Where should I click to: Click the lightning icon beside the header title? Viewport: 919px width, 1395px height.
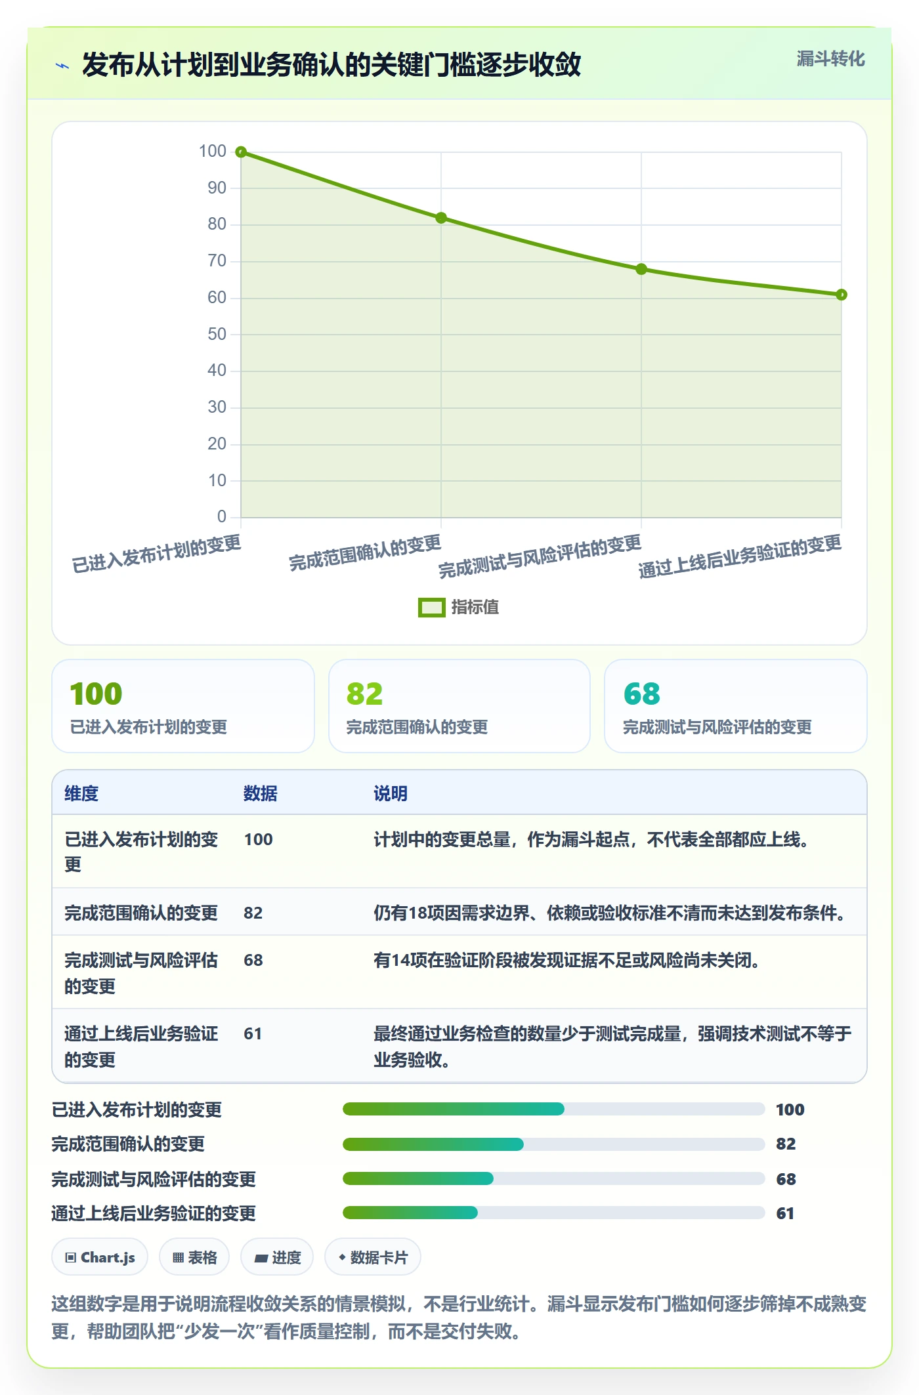[62, 66]
